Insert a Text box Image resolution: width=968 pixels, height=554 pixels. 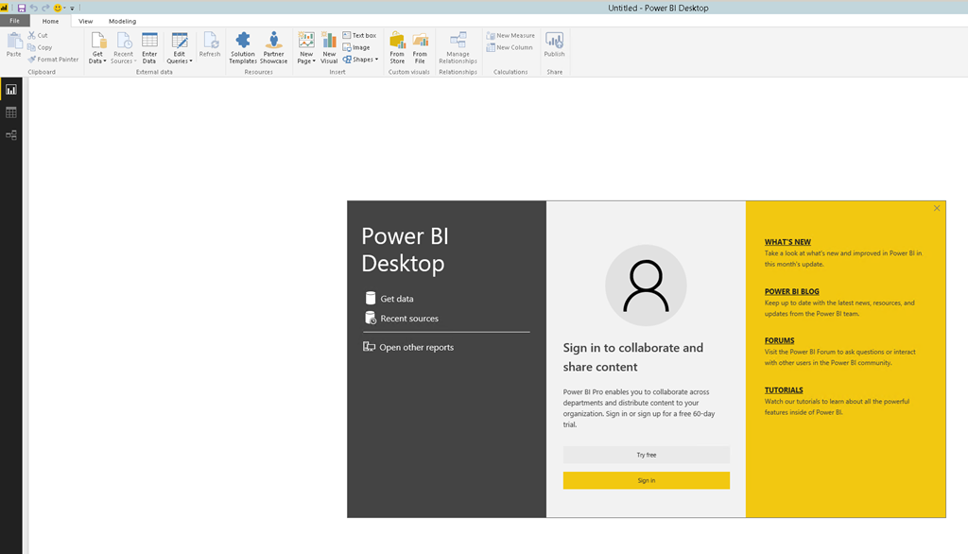point(359,35)
